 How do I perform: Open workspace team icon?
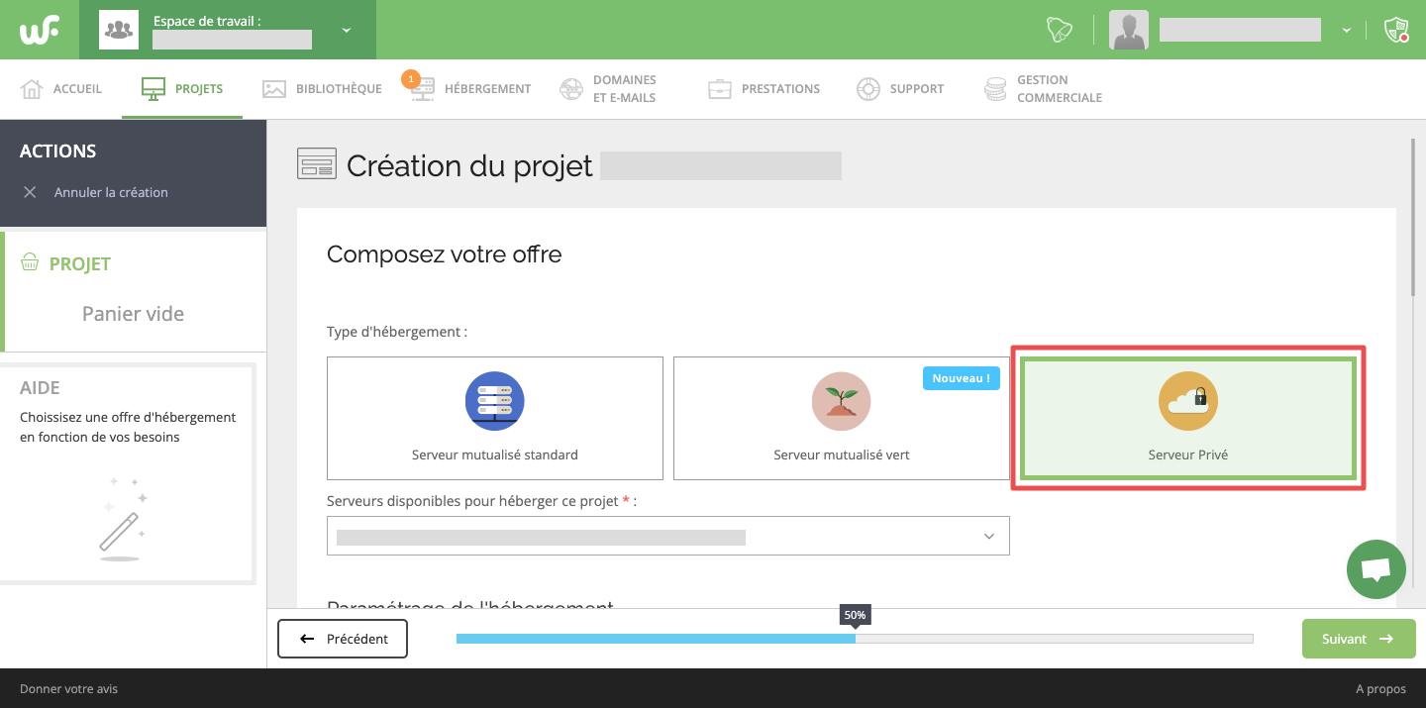(119, 30)
